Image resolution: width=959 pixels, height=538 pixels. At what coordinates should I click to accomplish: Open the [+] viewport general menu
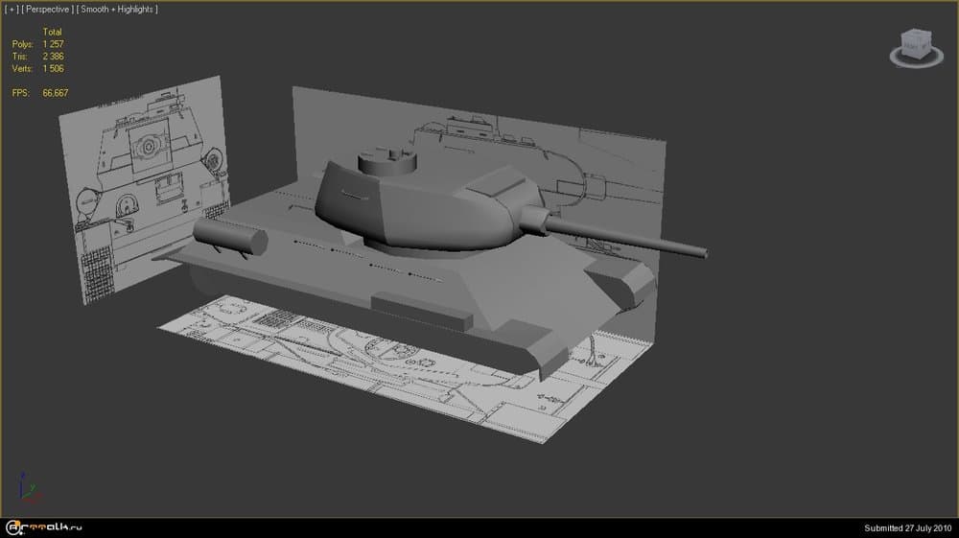12,9
